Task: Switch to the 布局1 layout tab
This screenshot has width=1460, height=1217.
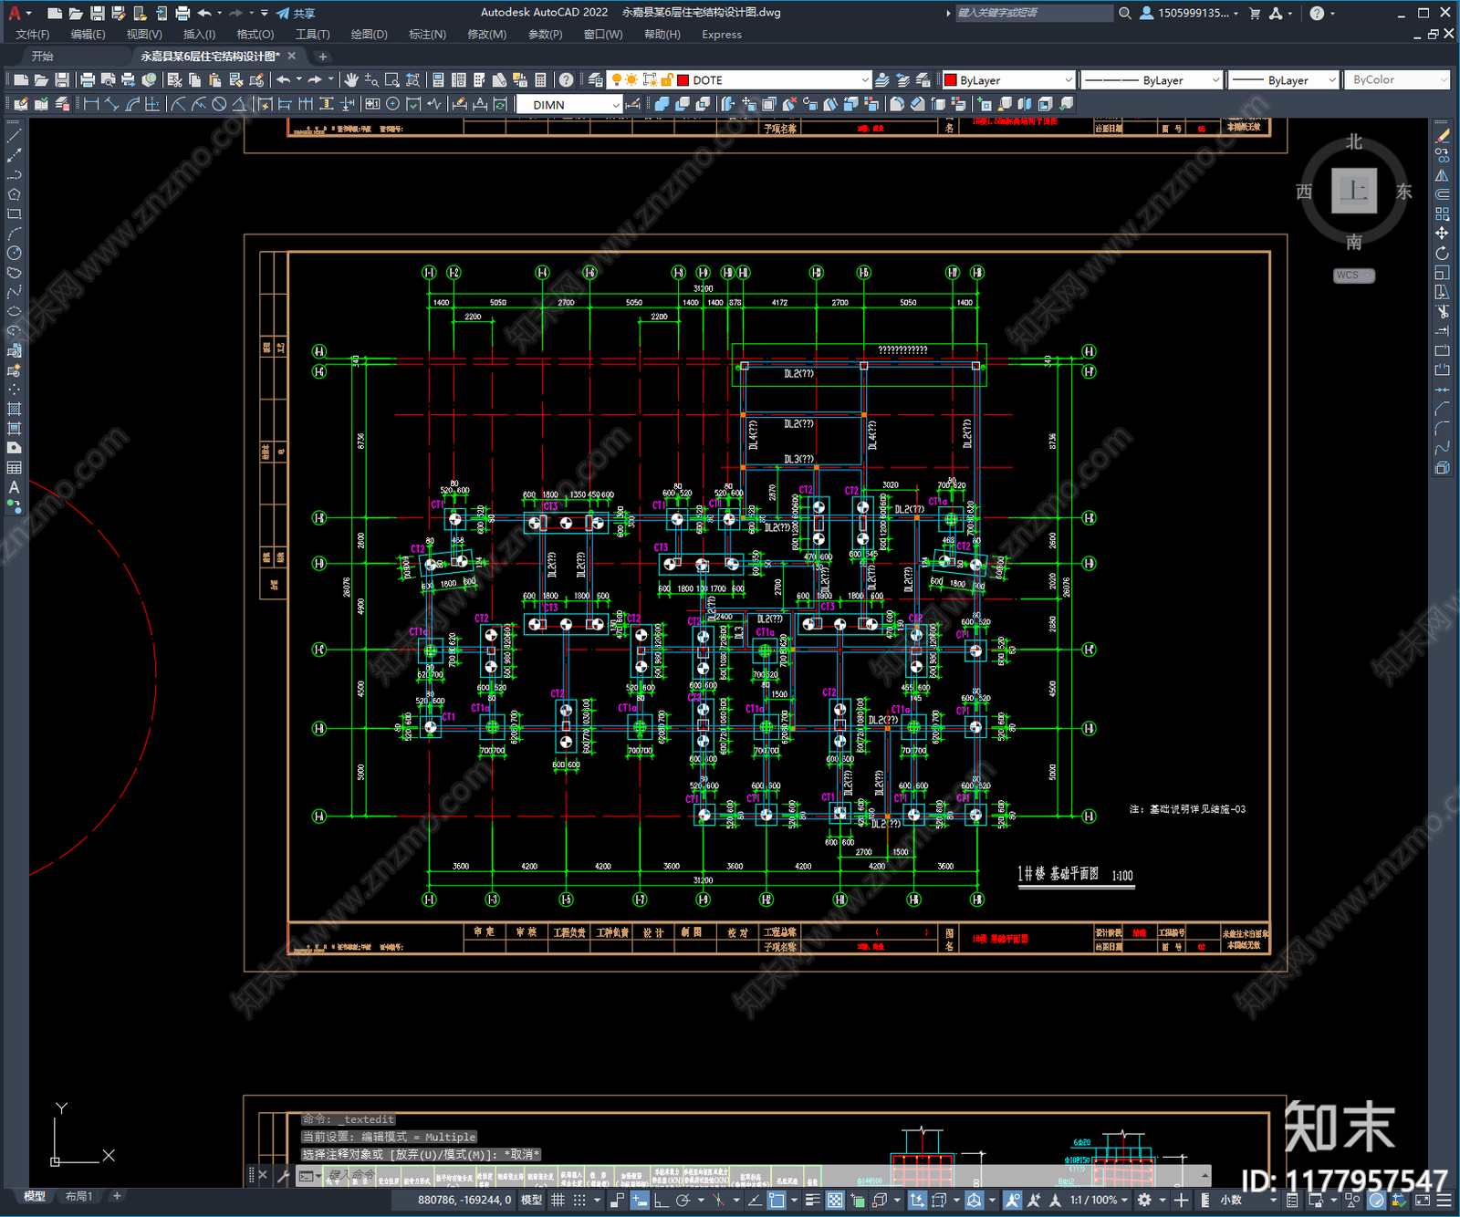Action: point(79,1196)
